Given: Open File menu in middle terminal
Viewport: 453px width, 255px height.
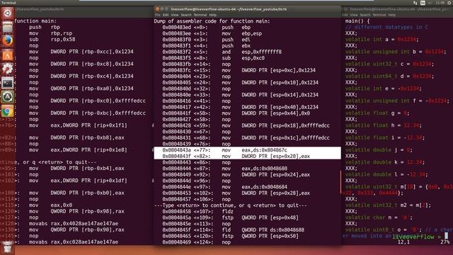Looking at the screenshot, I should click(x=157, y=15).
